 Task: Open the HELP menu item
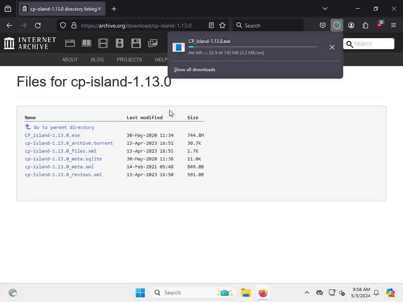tap(161, 60)
